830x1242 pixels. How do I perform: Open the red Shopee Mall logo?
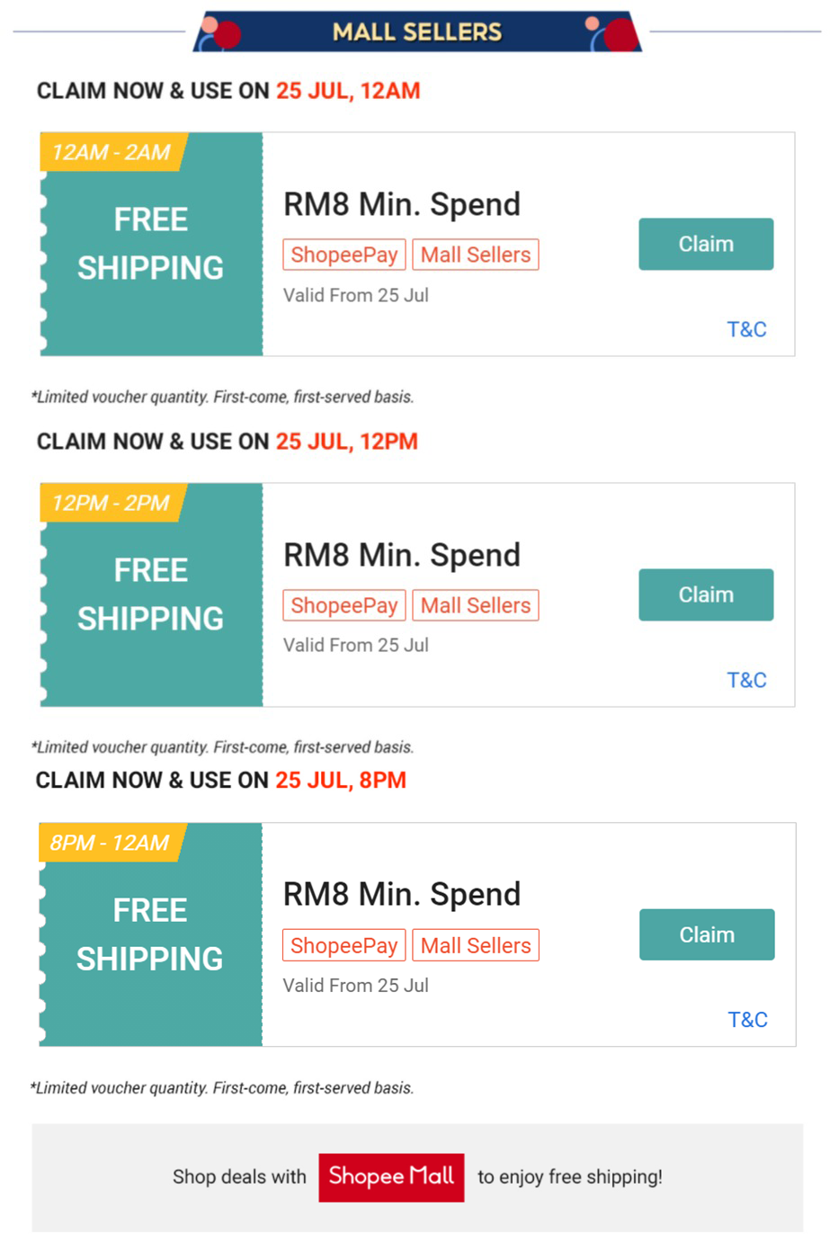[x=391, y=1176]
